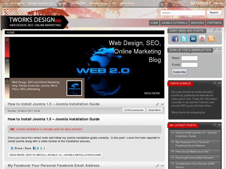Image resolution: width=226 pixels, height=169 pixels.
Task: Open the PARTNERS menu item
Action: [x=214, y=23]
